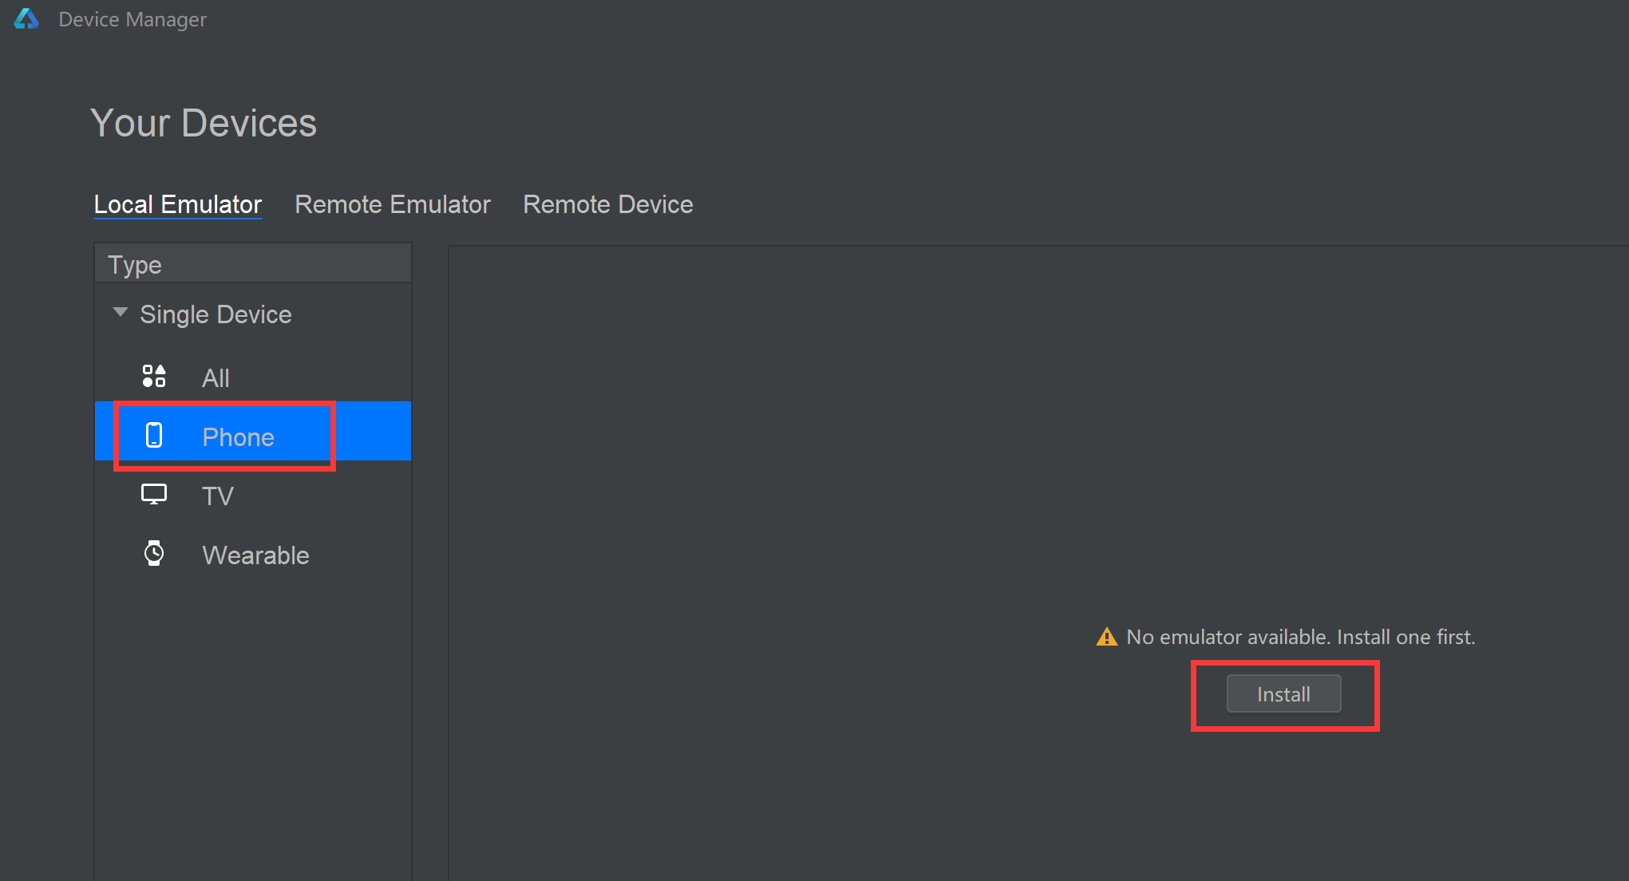This screenshot has width=1629, height=881.
Task: Choose the All device type label
Action: (x=215, y=378)
